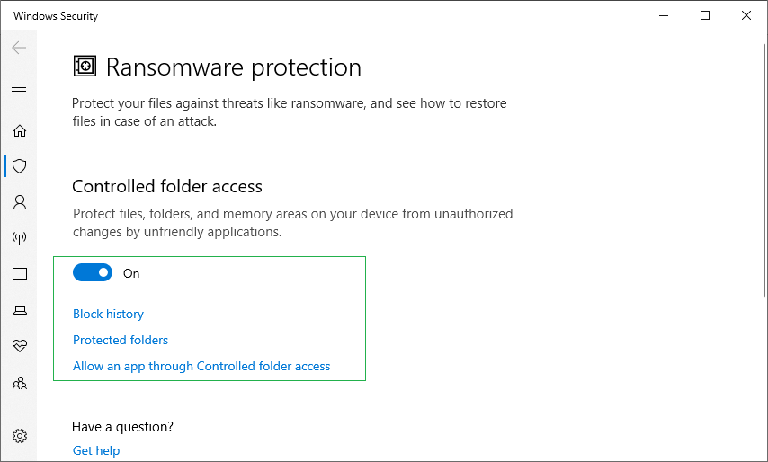Open the Protected folders link

click(121, 340)
